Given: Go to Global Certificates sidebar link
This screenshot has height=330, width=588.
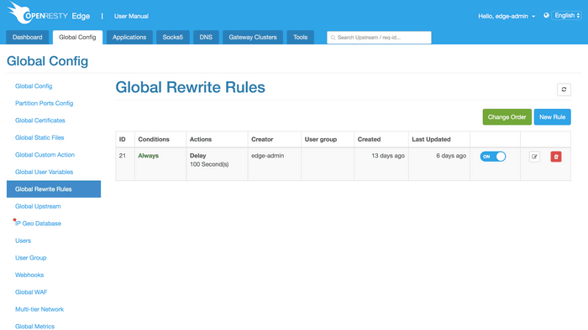Looking at the screenshot, I should [x=40, y=121].
